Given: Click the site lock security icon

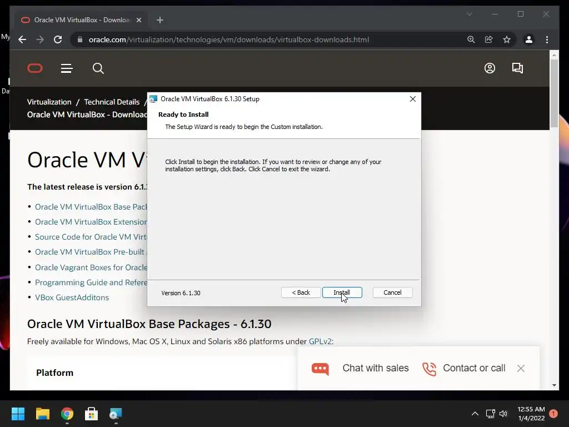Looking at the screenshot, I should click(80, 39).
